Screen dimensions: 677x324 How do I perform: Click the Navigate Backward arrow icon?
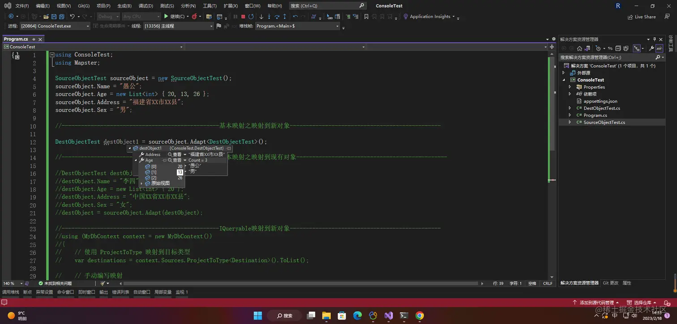point(11,17)
